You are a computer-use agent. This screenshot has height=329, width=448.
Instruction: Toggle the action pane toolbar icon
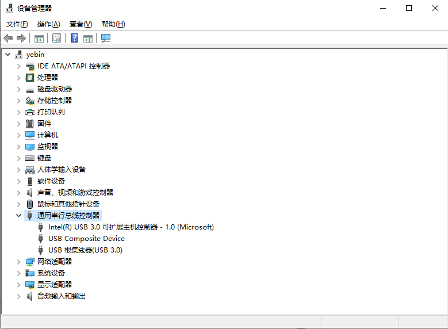pos(88,39)
